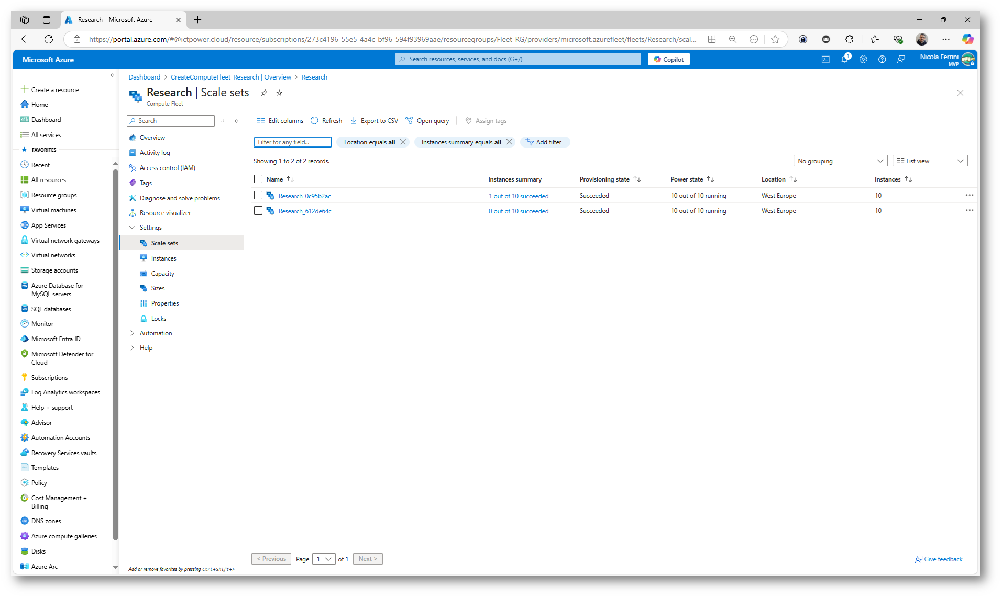Export scale sets to CSV
1002x598 pixels.
point(374,121)
